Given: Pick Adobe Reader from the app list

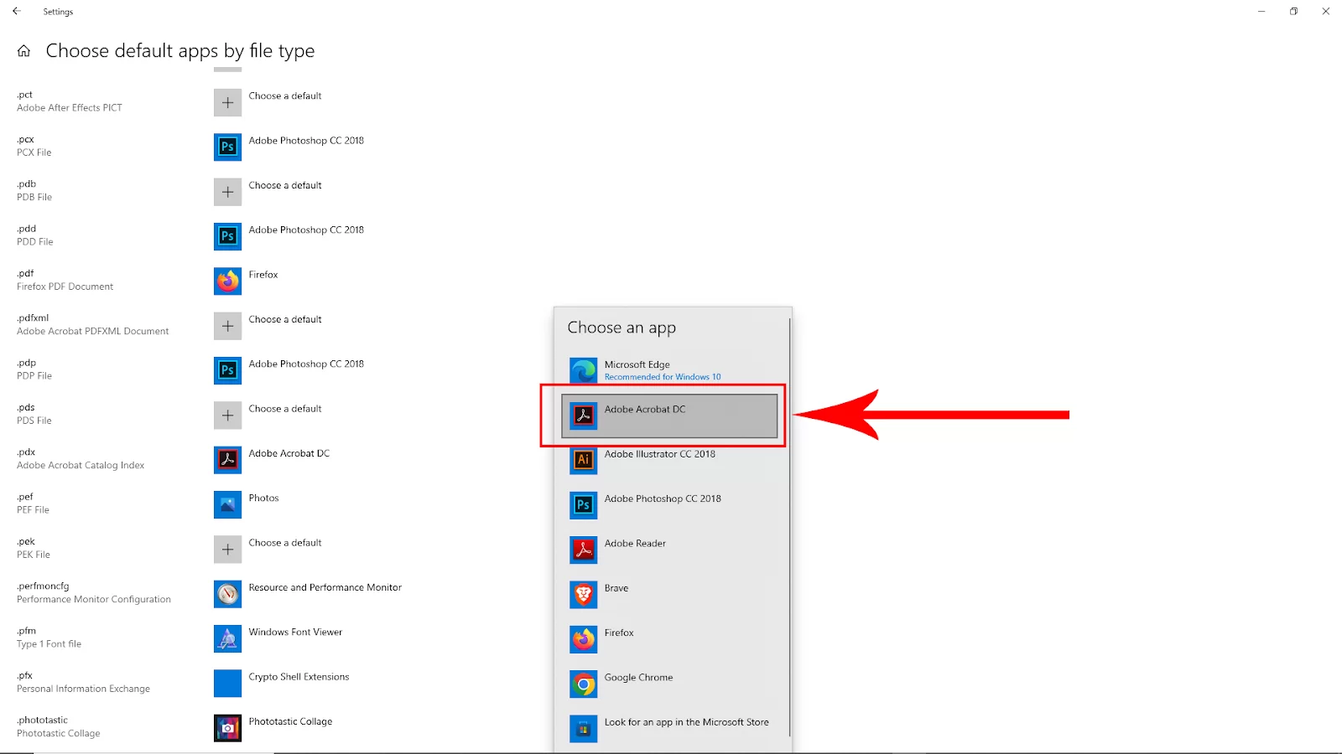Looking at the screenshot, I should (670, 550).
